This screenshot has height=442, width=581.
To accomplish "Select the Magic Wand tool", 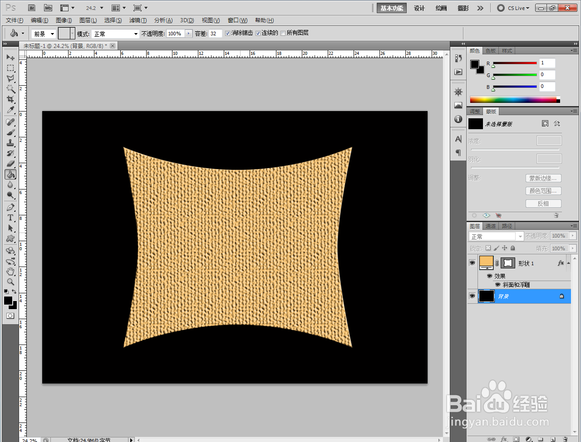I will (x=10, y=89).
